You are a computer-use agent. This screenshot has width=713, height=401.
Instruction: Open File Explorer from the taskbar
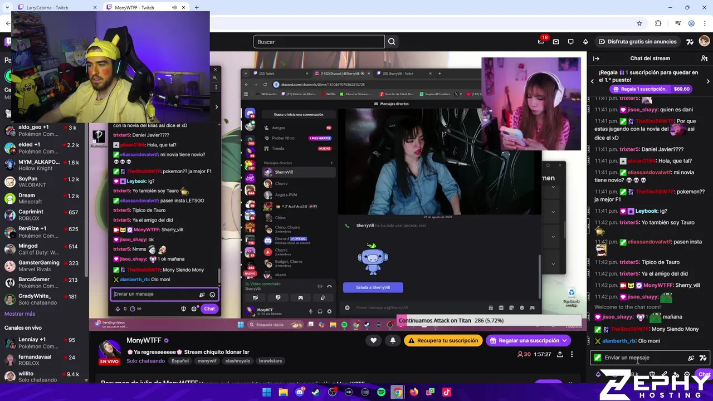point(283,392)
